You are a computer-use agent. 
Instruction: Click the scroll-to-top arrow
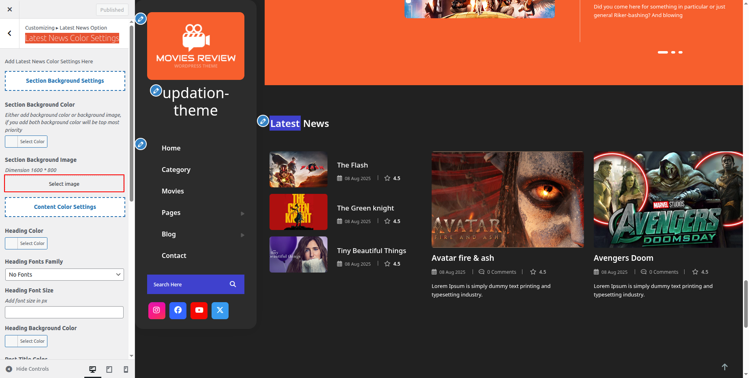(725, 367)
